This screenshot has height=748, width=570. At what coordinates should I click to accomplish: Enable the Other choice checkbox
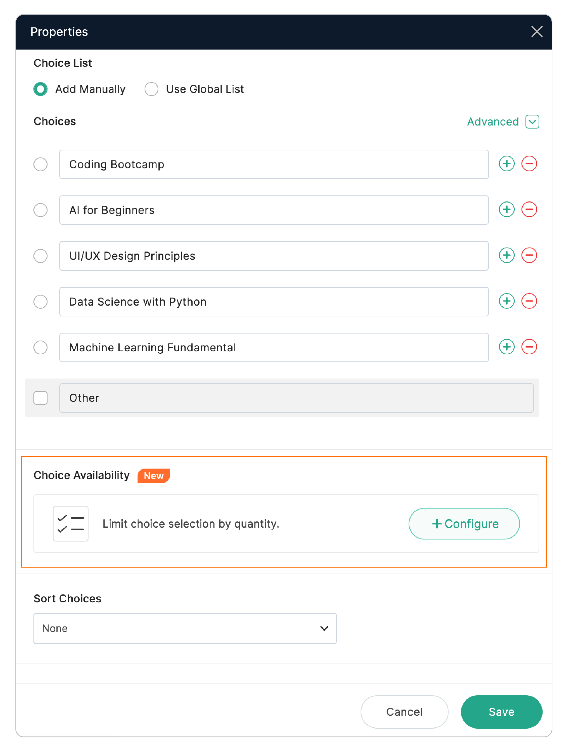tap(40, 398)
